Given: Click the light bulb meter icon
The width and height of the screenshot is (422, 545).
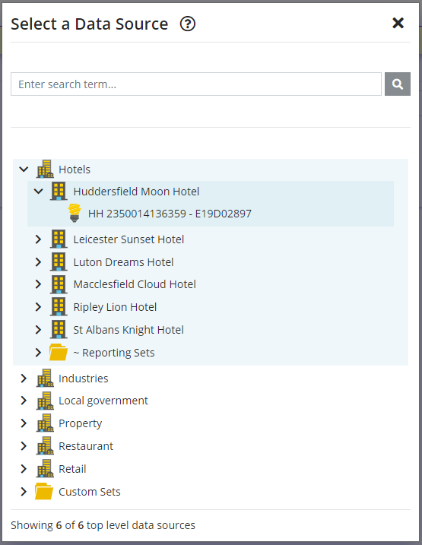Looking at the screenshot, I should [x=75, y=213].
